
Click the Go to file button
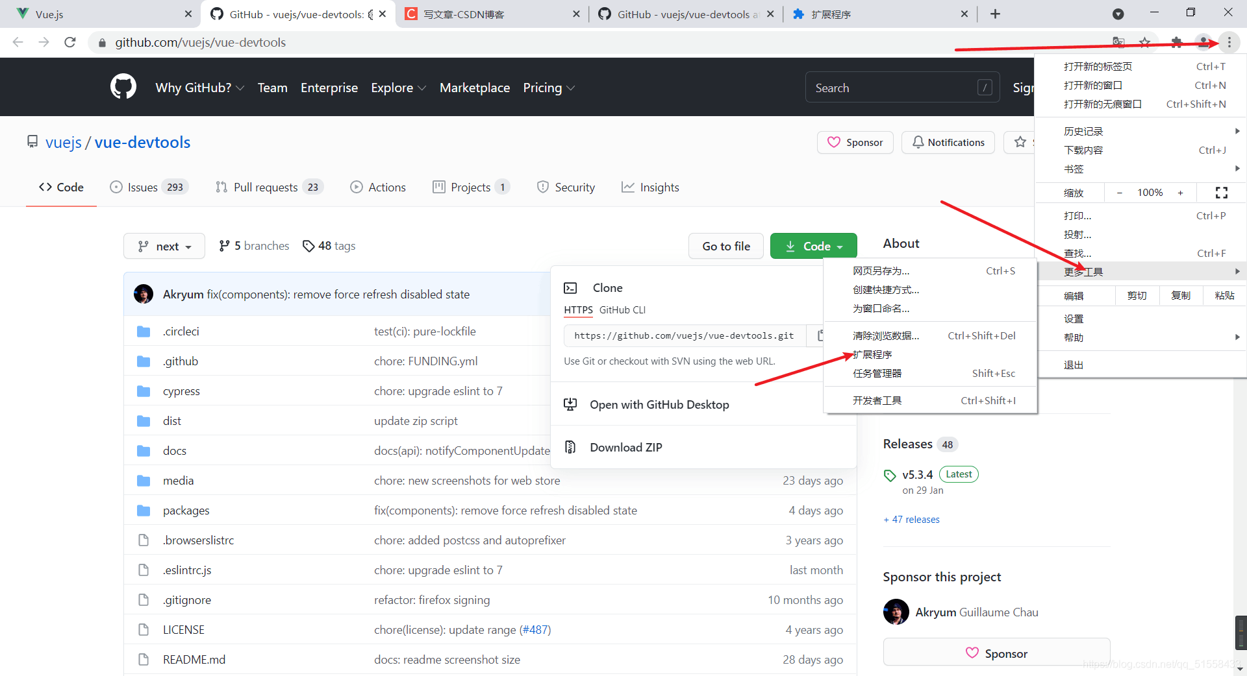726,246
